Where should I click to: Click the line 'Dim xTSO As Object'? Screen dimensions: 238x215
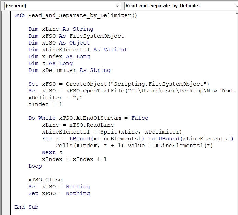(59, 43)
